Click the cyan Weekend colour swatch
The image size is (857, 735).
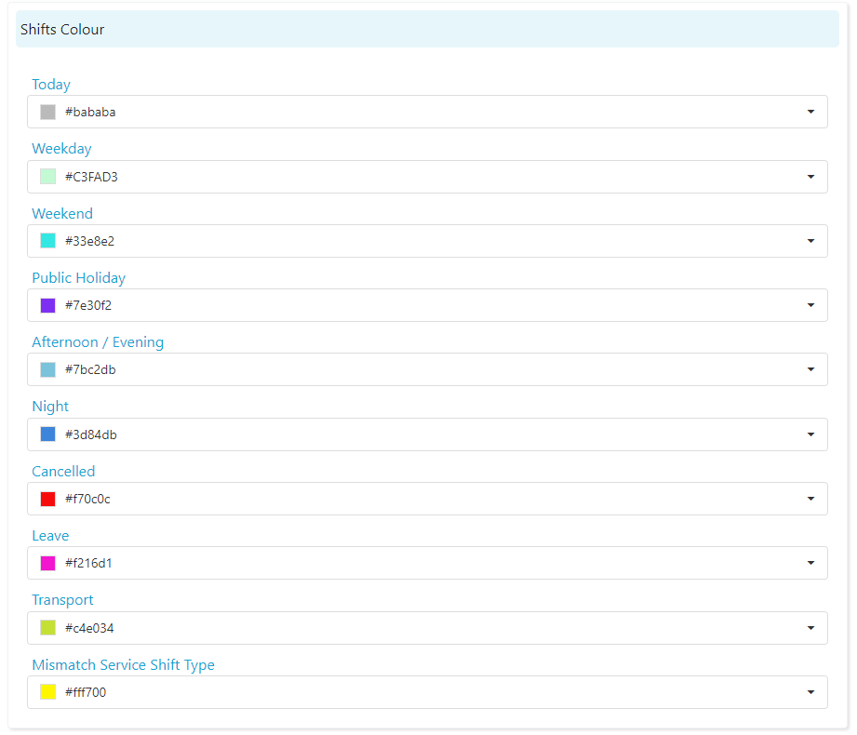tap(48, 241)
